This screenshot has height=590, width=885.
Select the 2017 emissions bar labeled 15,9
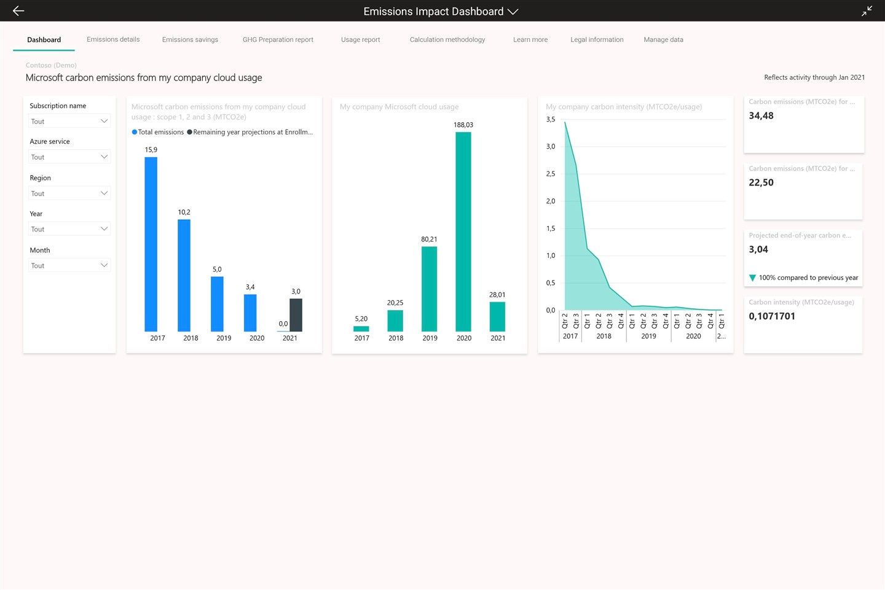[x=151, y=244]
